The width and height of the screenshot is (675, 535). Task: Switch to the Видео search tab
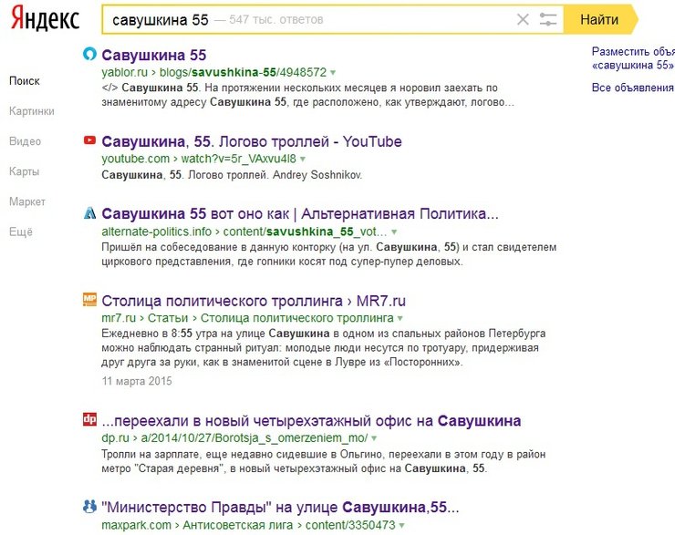(25, 141)
